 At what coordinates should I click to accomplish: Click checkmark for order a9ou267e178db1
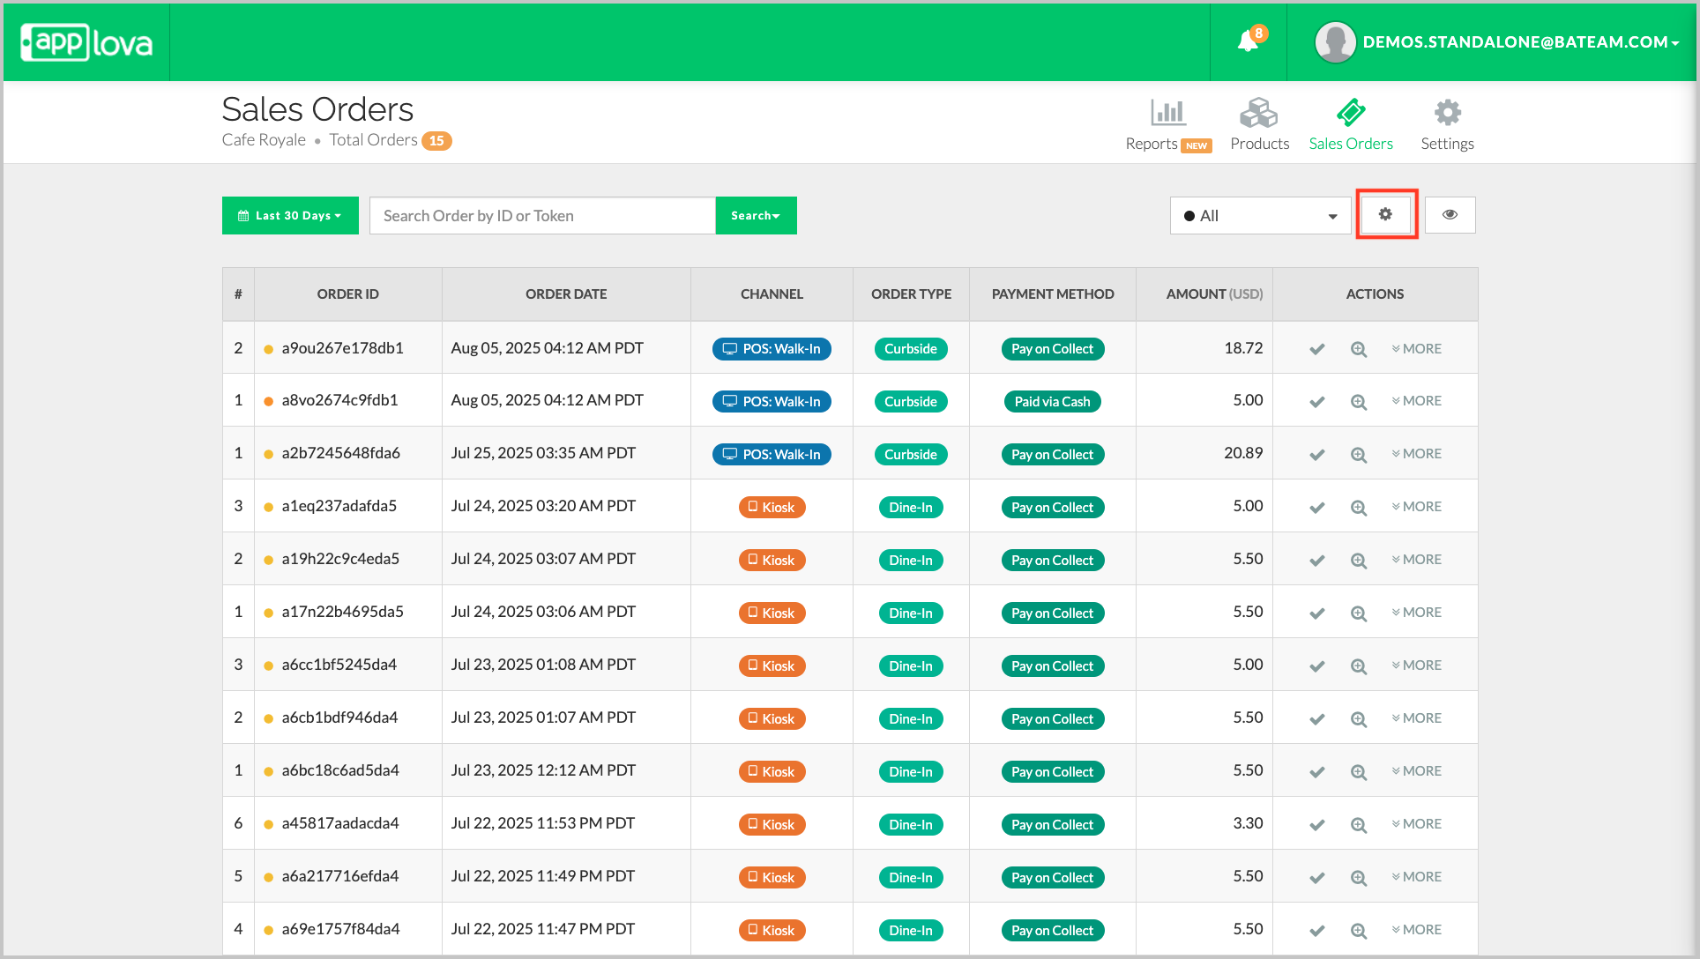click(x=1316, y=349)
